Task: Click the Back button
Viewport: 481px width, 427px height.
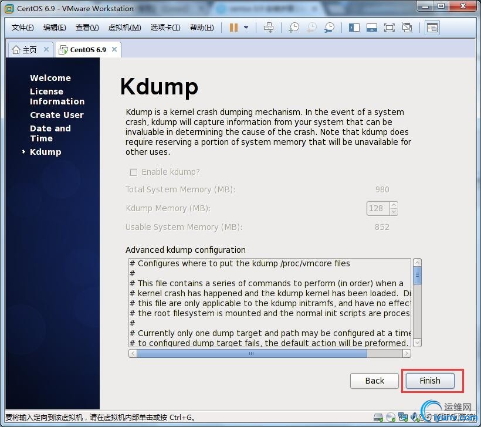Action: click(x=374, y=381)
